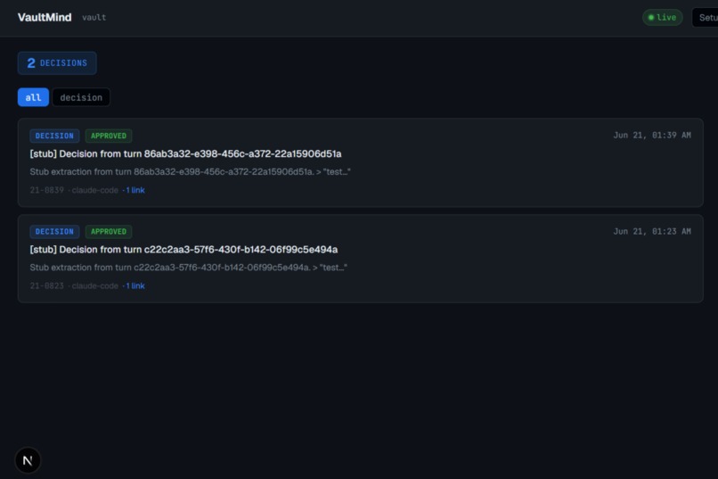This screenshot has width=718, height=479.
Task: Click the 2 Decisions counter badge
Action: 57,62
